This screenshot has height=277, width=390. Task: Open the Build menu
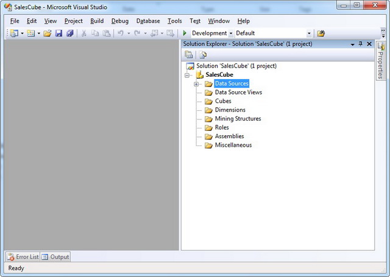[x=97, y=21]
